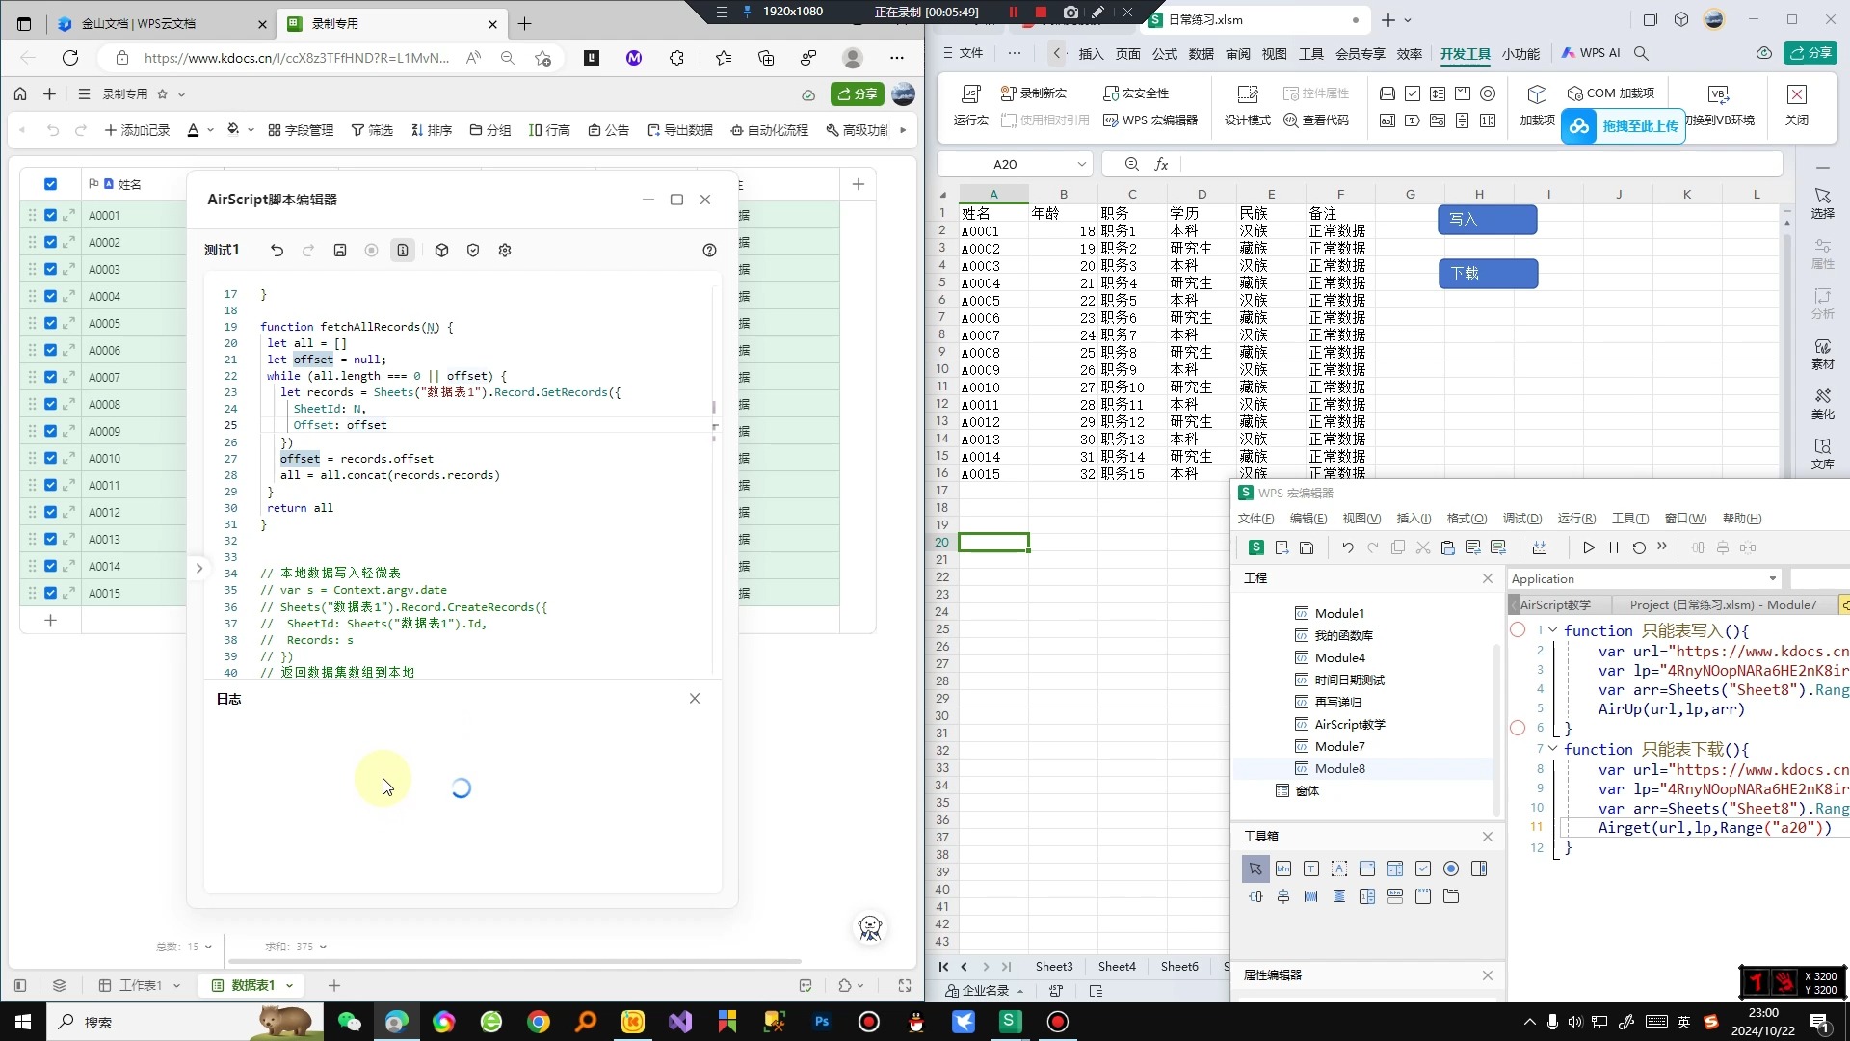This screenshot has height=1041, width=1850.
Task: Uncheck row A0014 checkbox
Action: pos(50,566)
